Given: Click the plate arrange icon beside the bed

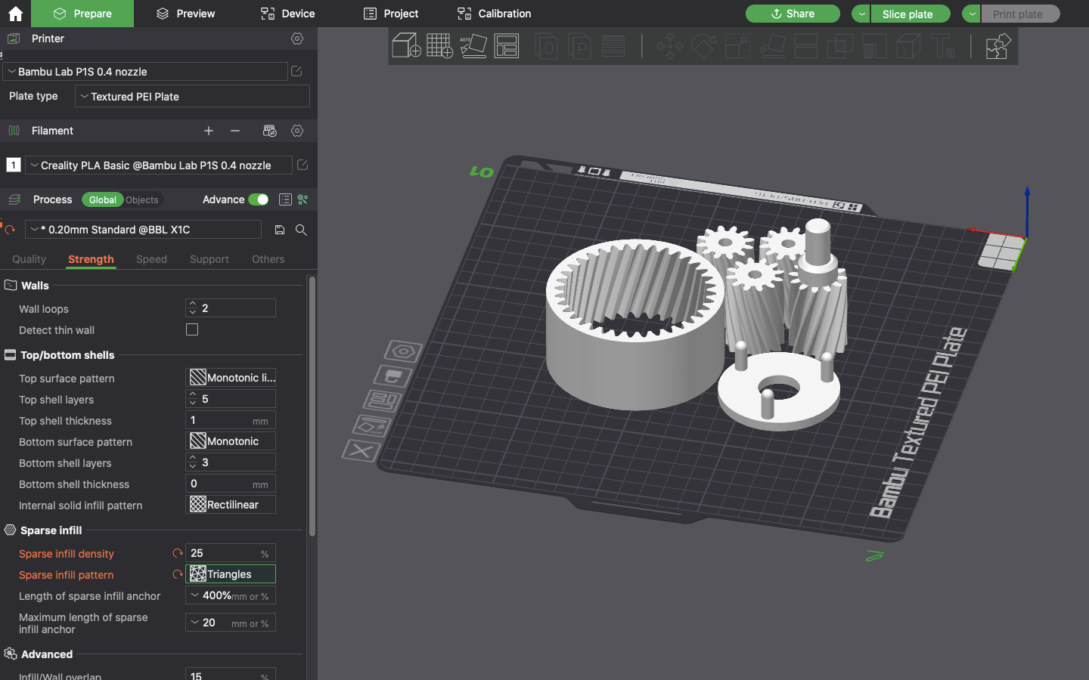Looking at the screenshot, I should 383,400.
